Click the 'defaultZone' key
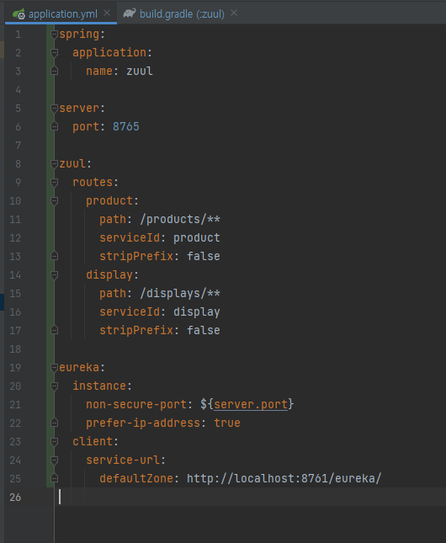Screen dimensions: 446x543 (136, 478)
